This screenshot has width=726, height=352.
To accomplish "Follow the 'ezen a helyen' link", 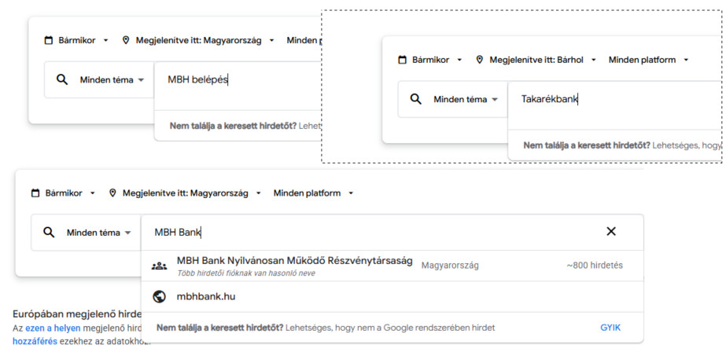I will (53, 328).
